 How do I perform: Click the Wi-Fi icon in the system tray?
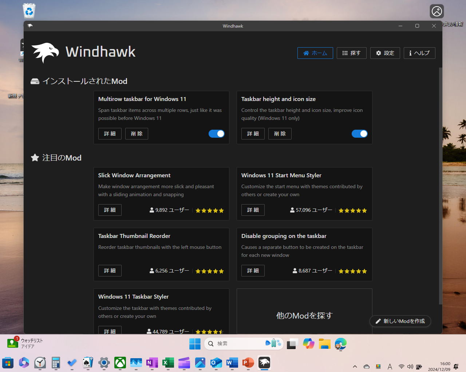tap(402, 366)
